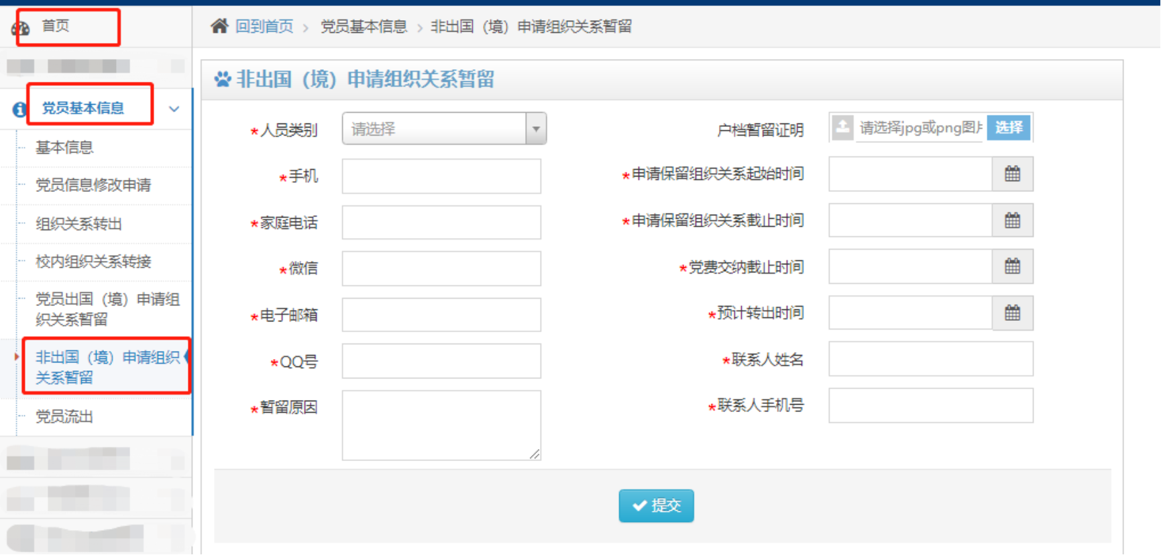Open calendar for 申请保留组织关系截止时间
1161x555 pixels.
click(x=1012, y=221)
